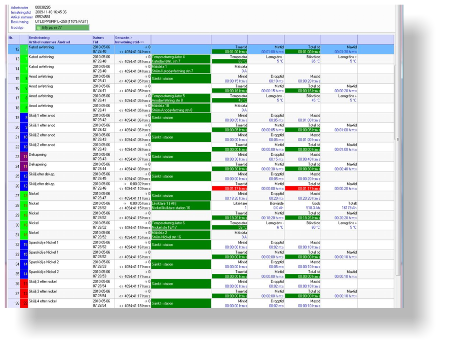Select highlighted row 12 Katod avfettning
449x354 pixels.
[x=59, y=49]
